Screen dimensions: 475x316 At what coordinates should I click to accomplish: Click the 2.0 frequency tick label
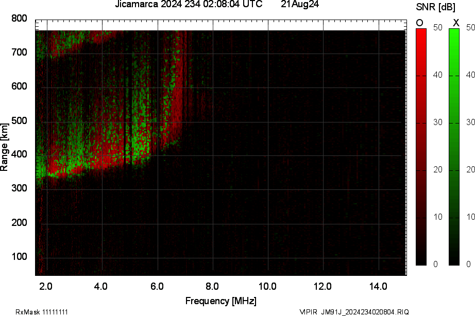pos(46,286)
